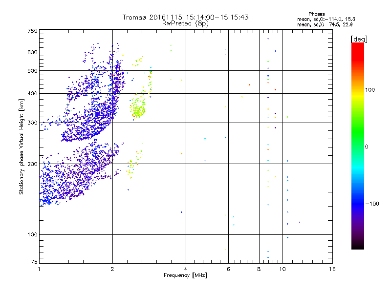Click the x-axis tick label '8'
391x293 pixels.
coord(259,269)
